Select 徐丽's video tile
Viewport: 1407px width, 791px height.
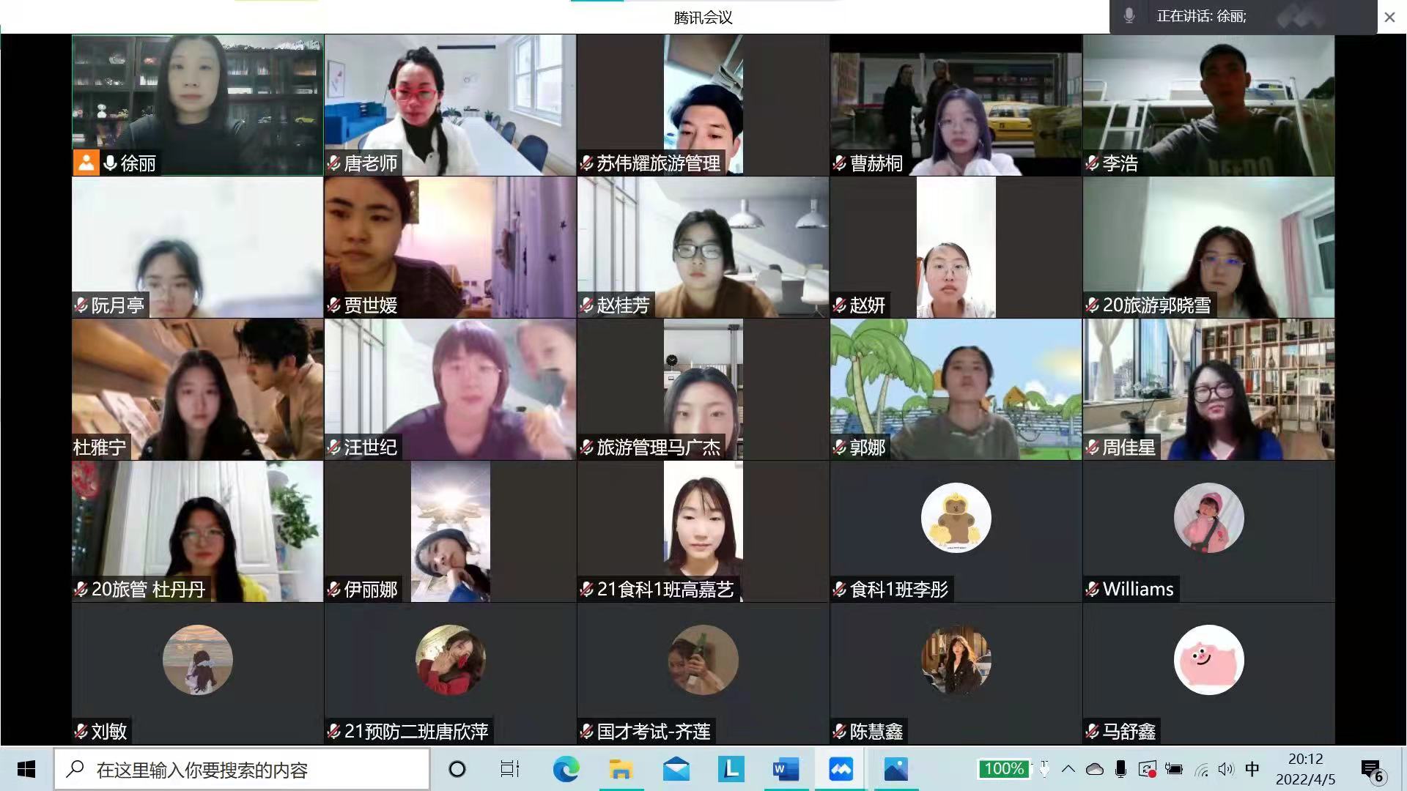point(198,105)
